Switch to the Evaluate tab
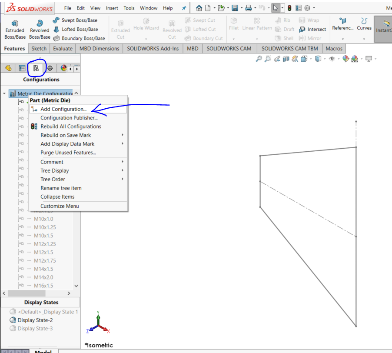The height and width of the screenshot is (353, 392). tap(63, 49)
